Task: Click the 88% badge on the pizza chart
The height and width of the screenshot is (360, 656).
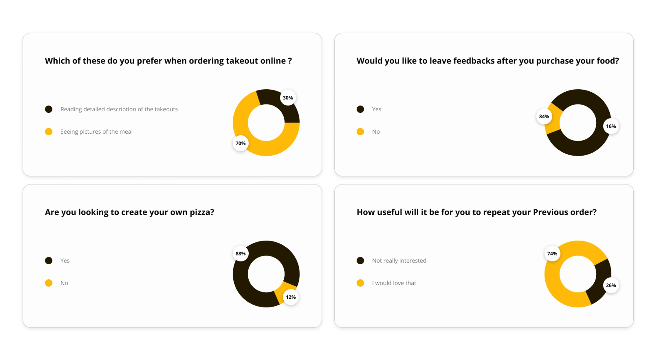Action: [x=240, y=254]
